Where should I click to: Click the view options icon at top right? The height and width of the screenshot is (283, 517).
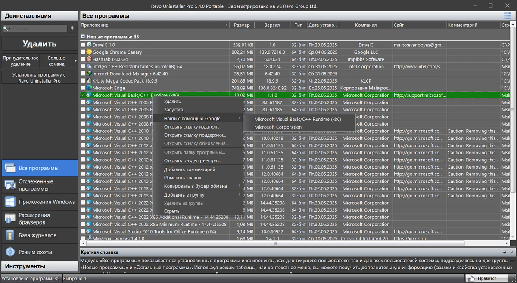(x=508, y=16)
